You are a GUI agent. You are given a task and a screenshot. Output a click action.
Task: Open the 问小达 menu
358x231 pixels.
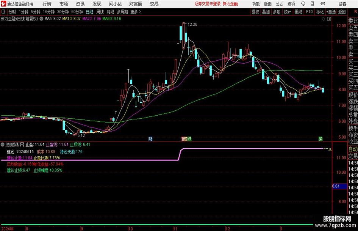click(x=115, y=4)
